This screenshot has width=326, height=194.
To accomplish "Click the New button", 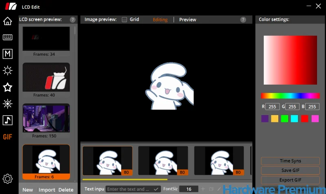I will tap(28, 190).
